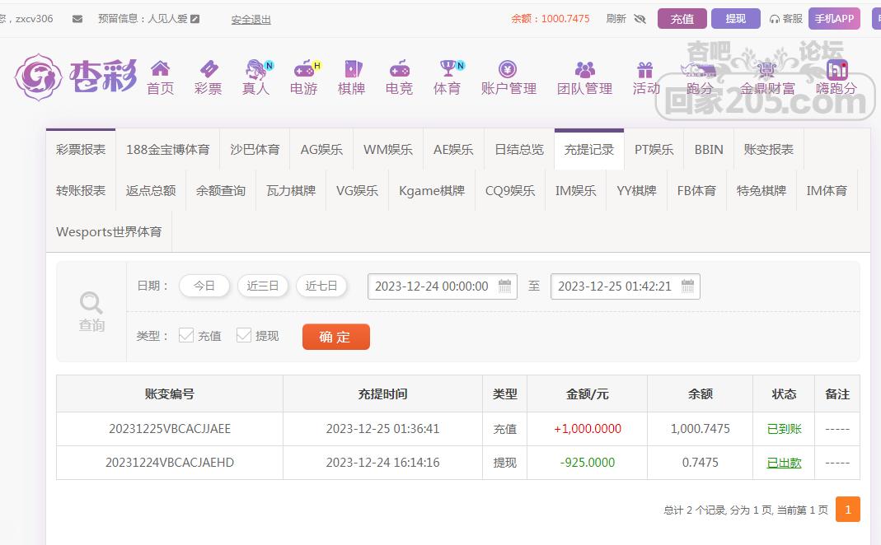Open end date calendar picker
Viewport: 881px width, 545px height.
[x=687, y=286]
